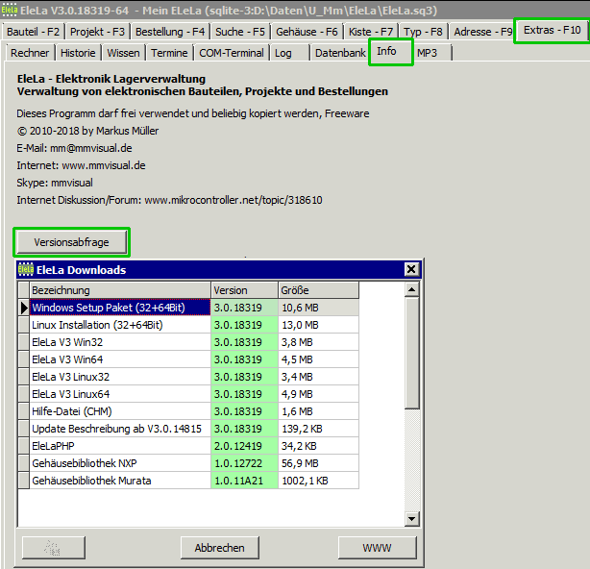Click the EleLa Downloads title icon
This screenshot has width=590, height=569.
(x=26, y=269)
